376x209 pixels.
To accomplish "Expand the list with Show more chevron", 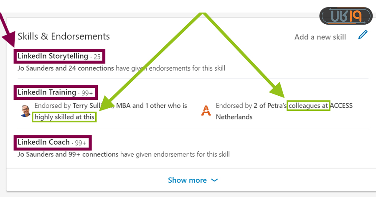I will [x=214, y=180].
